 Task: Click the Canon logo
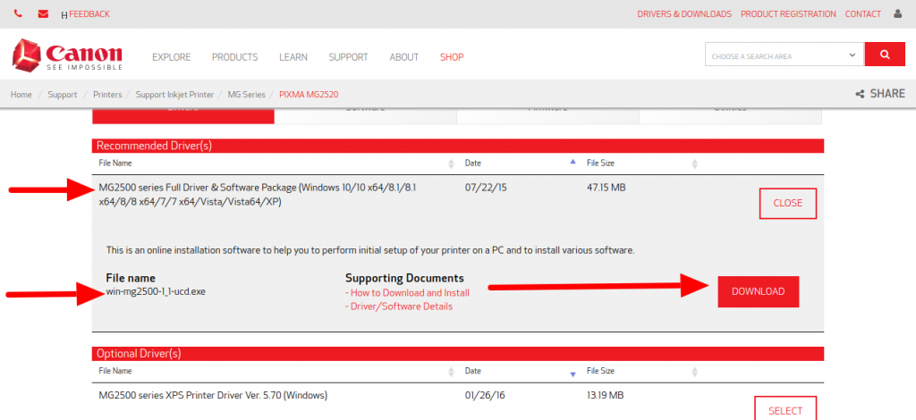click(x=67, y=55)
